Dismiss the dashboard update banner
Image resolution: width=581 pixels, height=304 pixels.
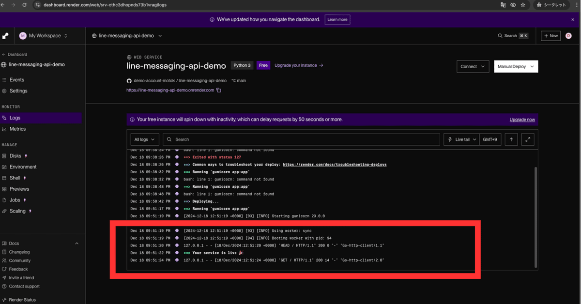pos(573,19)
